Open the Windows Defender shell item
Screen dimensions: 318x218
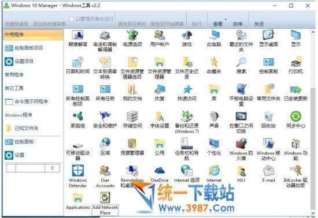coord(77,176)
